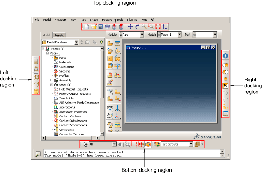This screenshot has width=262, height=173.
Task: Open the Plug-ins menu
Action: [132, 20]
